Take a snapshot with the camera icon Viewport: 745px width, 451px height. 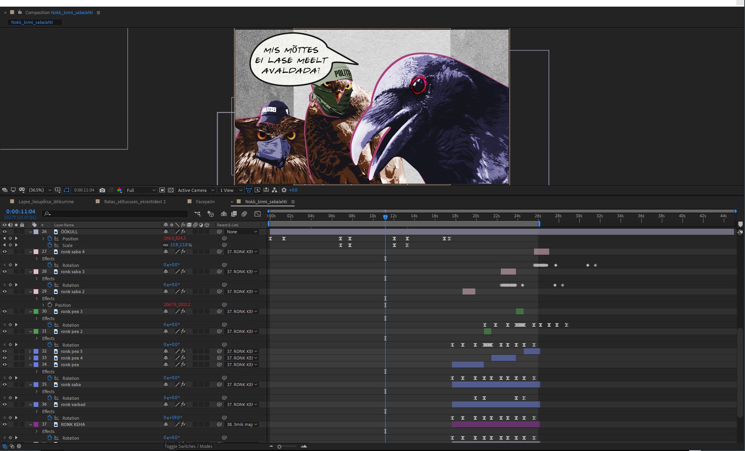click(102, 190)
